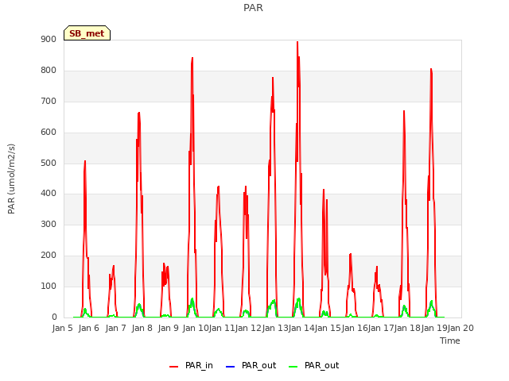
Task: Click the Jan 7 x-axis label
Action: (116, 328)
